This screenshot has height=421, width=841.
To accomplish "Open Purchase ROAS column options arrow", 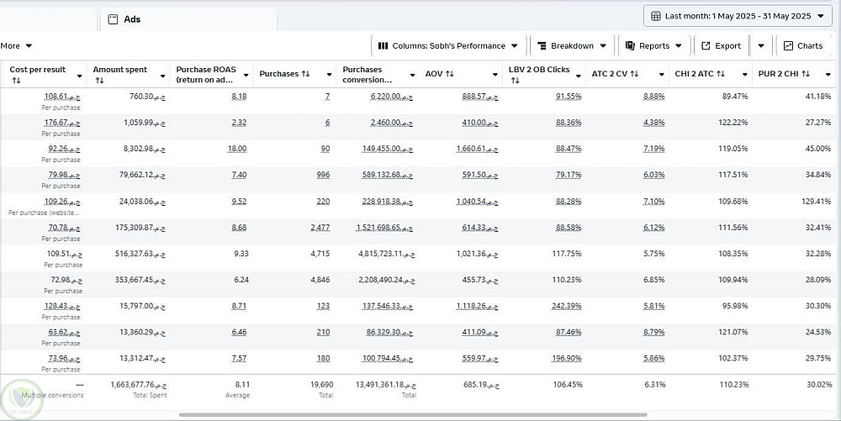I will pyautogui.click(x=246, y=75).
